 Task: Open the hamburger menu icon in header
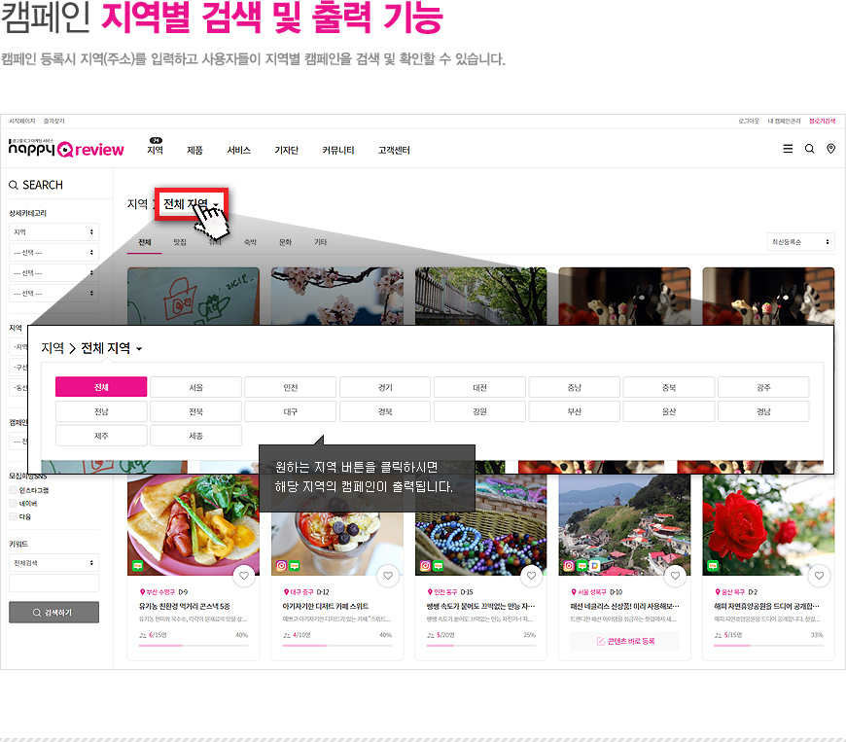pyautogui.click(x=788, y=149)
